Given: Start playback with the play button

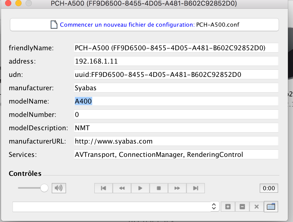Looking at the screenshot, I should click(x=140, y=188).
